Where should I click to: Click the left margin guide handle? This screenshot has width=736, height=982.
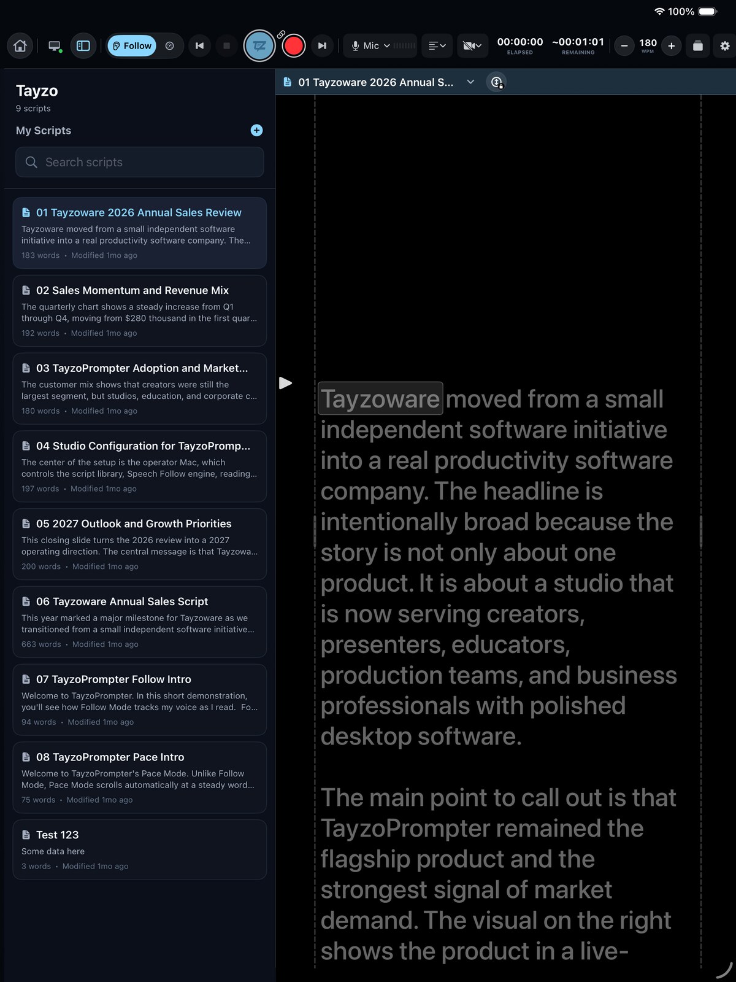[x=315, y=532]
